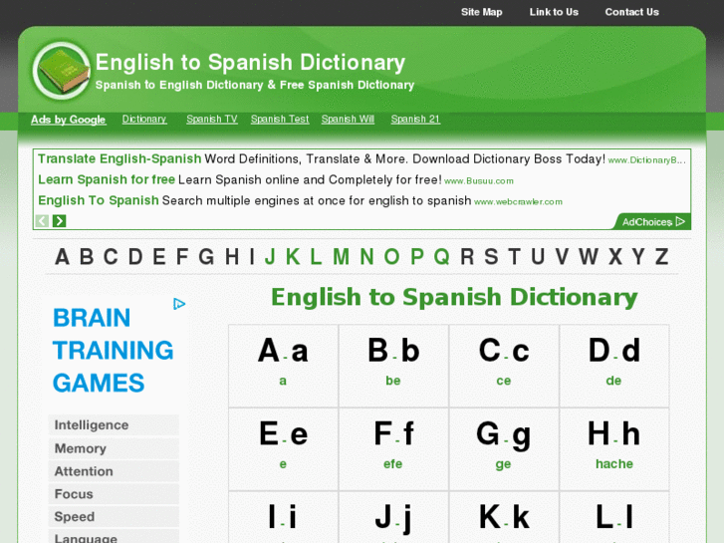Select letter F in alphabet bar

[182, 256]
